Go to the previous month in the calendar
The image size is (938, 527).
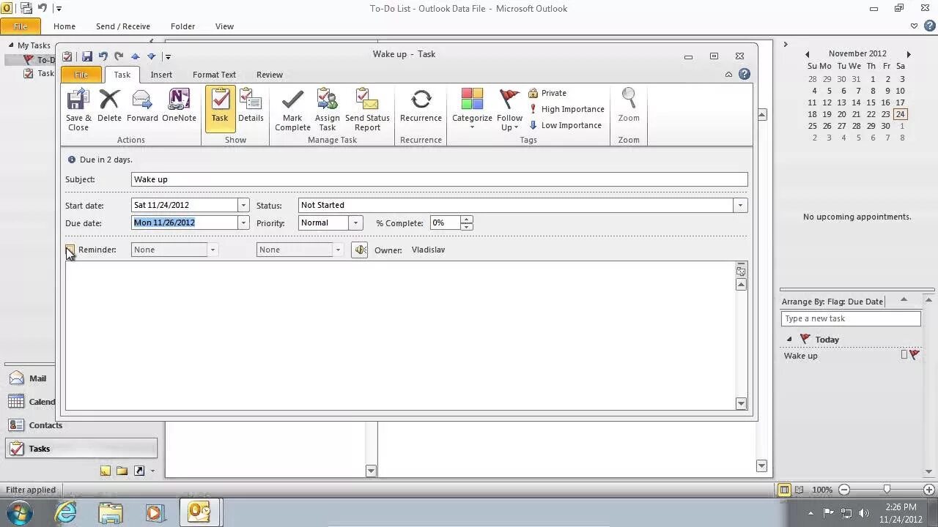808,54
